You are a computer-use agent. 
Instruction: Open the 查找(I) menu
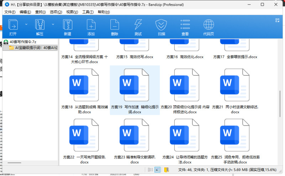point(40,12)
